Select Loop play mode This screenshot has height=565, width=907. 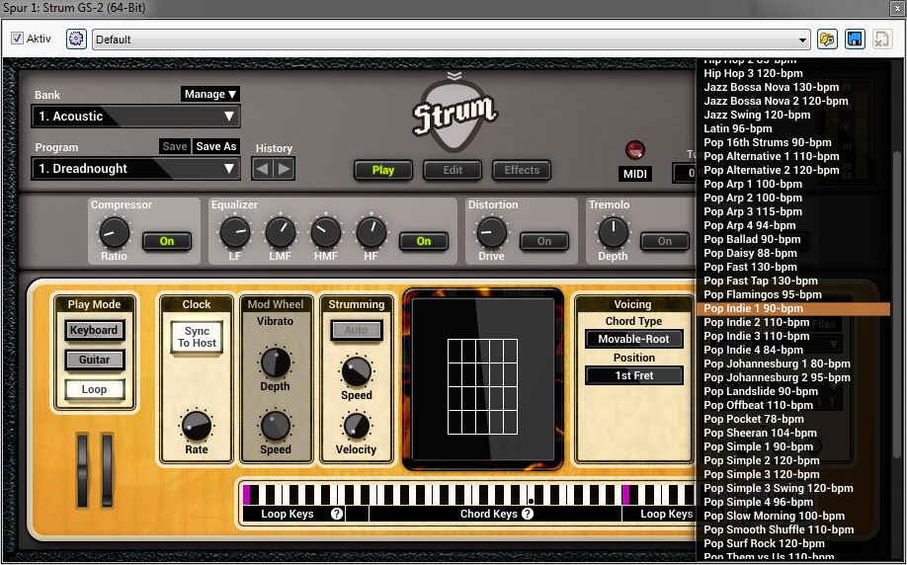tap(94, 390)
